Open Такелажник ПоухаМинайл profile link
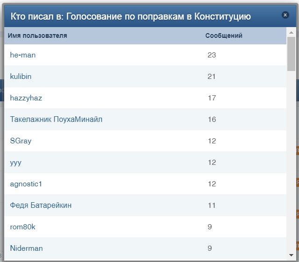The height and width of the screenshot is (262, 299). coord(56,120)
